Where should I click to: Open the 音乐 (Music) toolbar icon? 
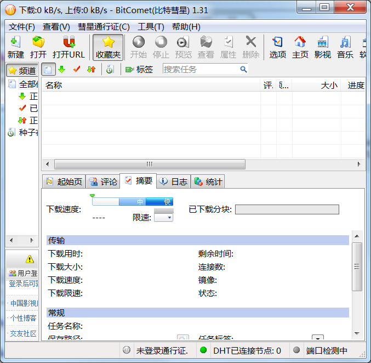[345, 43]
